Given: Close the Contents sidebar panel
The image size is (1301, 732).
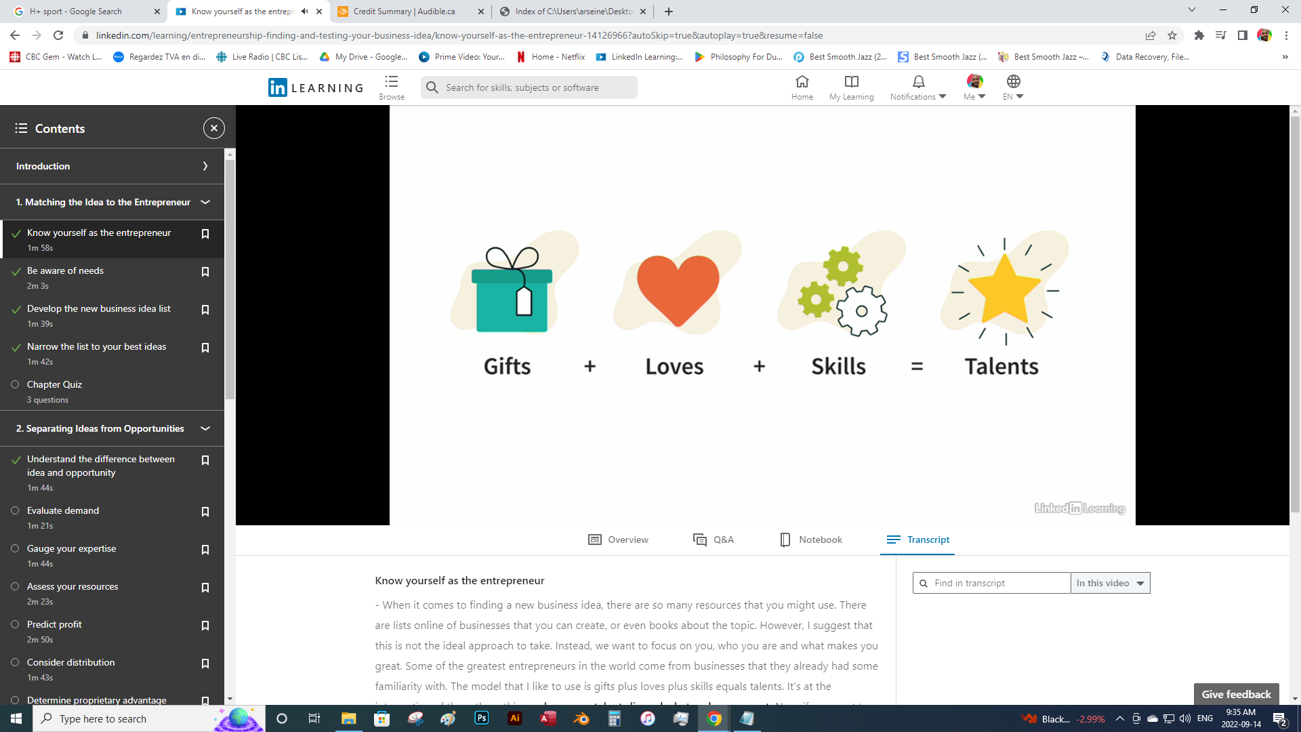Looking at the screenshot, I should pyautogui.click(x=213, y=128).
